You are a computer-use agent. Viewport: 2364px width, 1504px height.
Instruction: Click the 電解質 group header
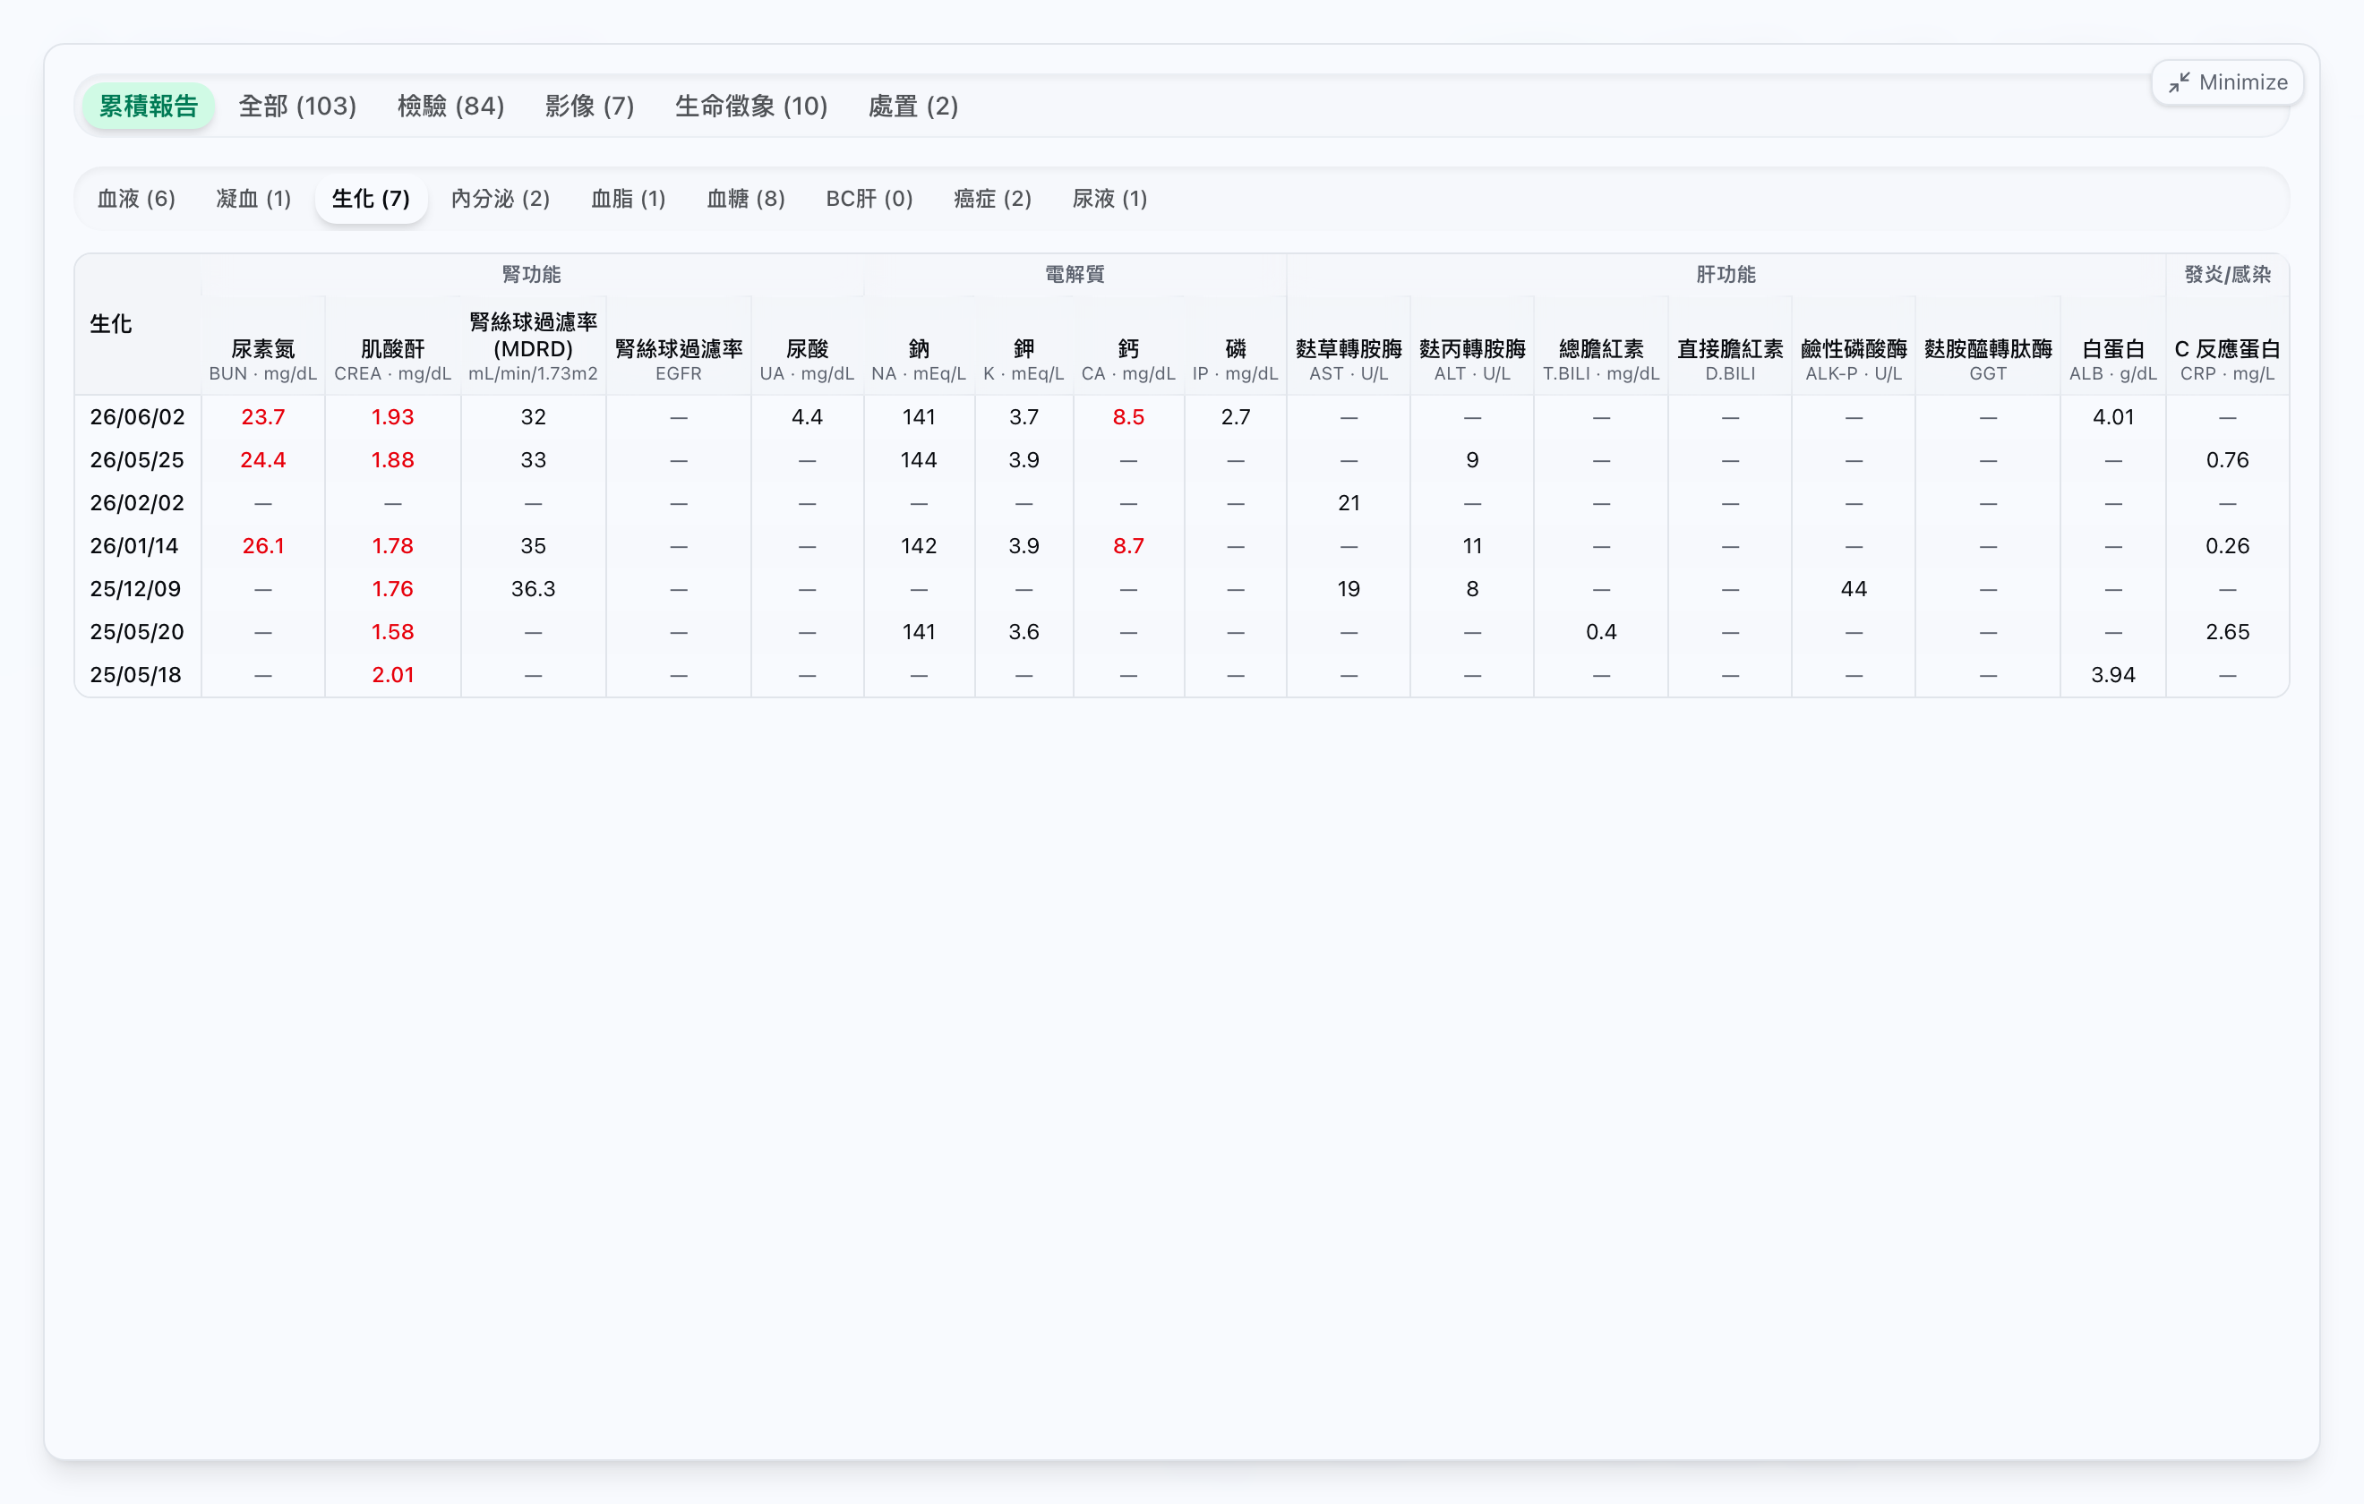coord(1075,275)
